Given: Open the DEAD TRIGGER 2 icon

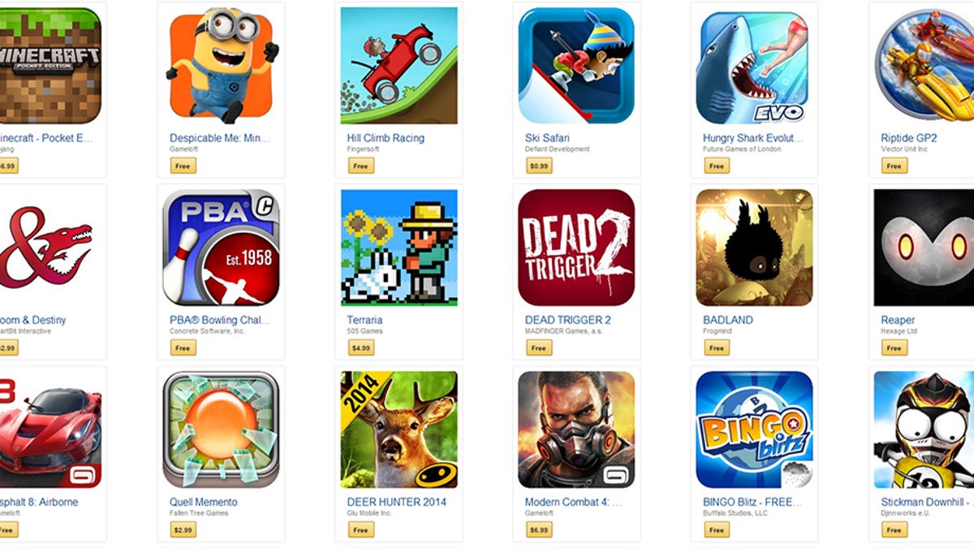Looking at the screenshot, I should click(576, 248).
